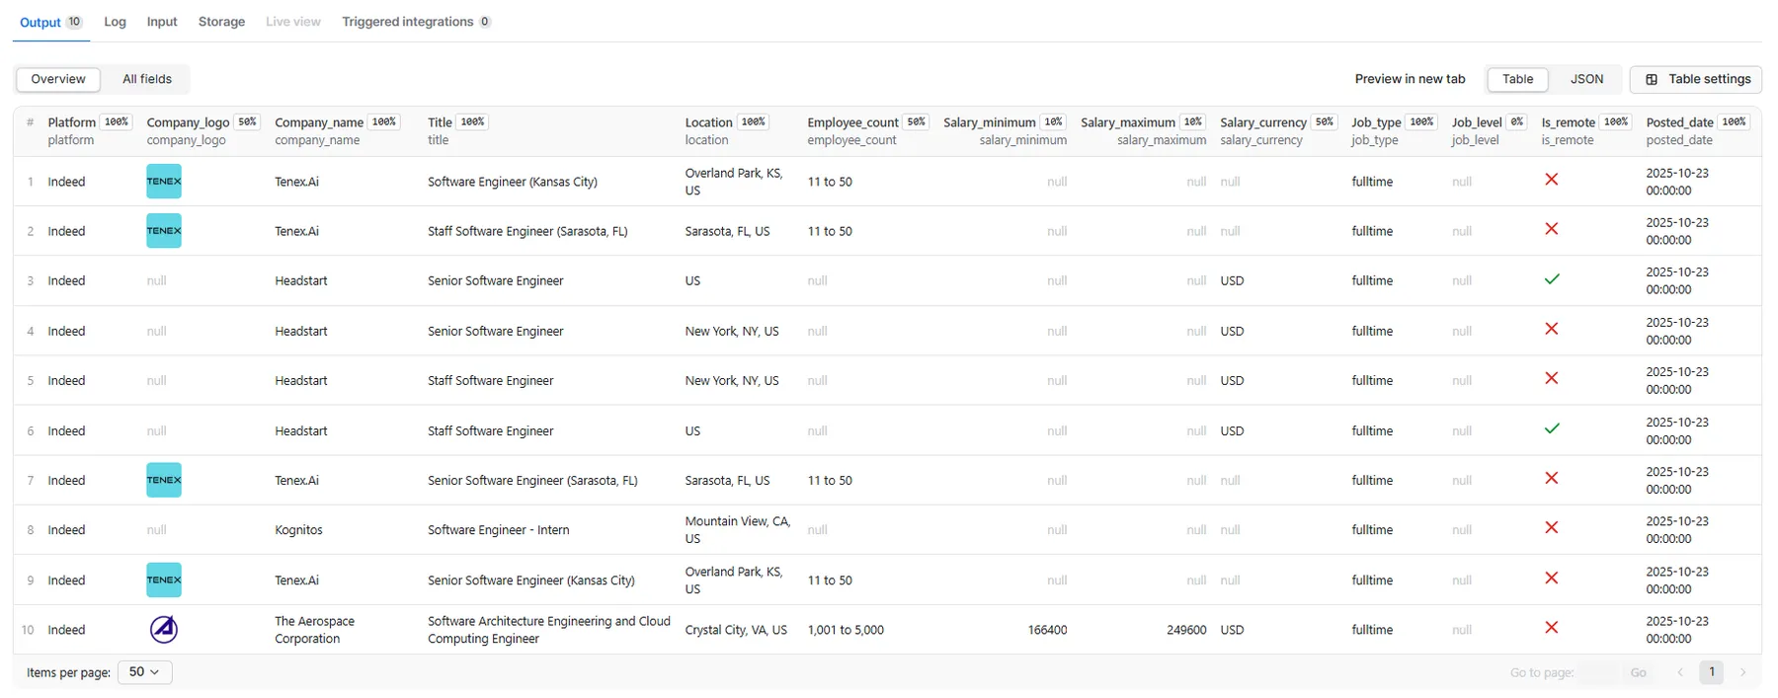
Task: Open the Items per page dropdown
Action: tap(145, 672)
